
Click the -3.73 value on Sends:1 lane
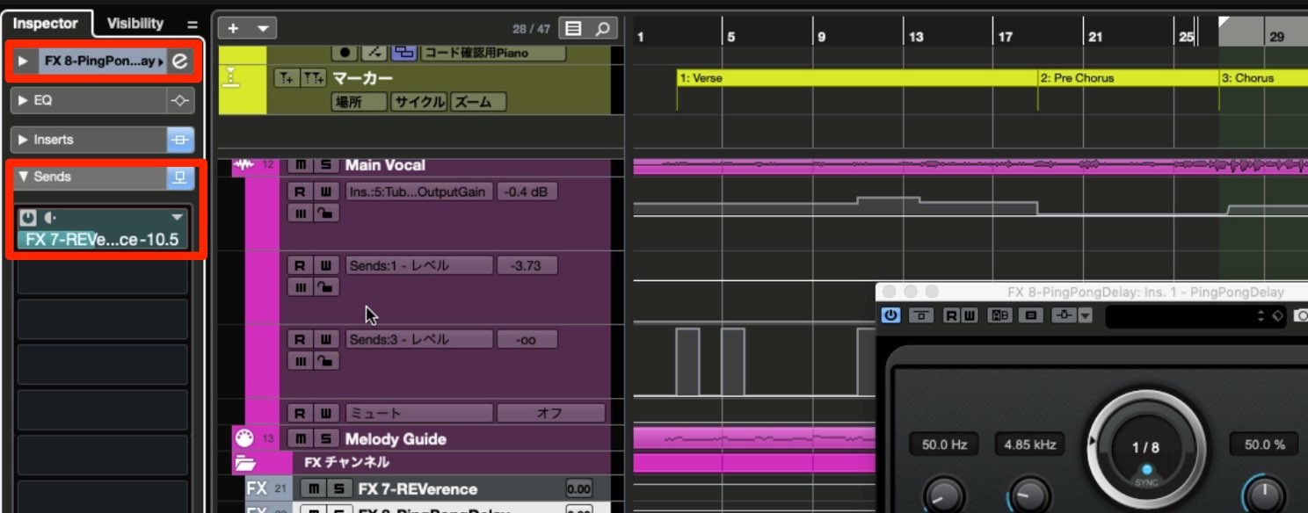[x=526, y=265]
